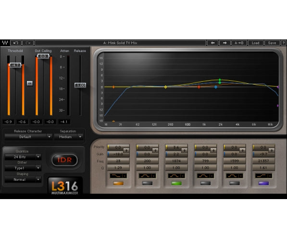Go to the previous preset arrow
This screenshot has width=287, height=239.
212,43
